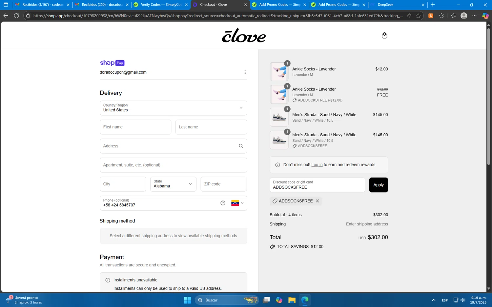
Task: Click the read aloud icon in address bar
Action: (x=409, y=16)
